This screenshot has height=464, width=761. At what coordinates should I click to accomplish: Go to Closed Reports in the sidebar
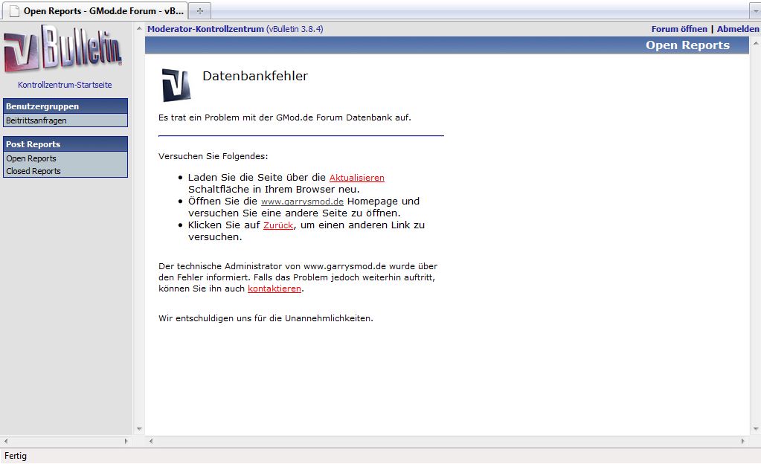(33, 171)
